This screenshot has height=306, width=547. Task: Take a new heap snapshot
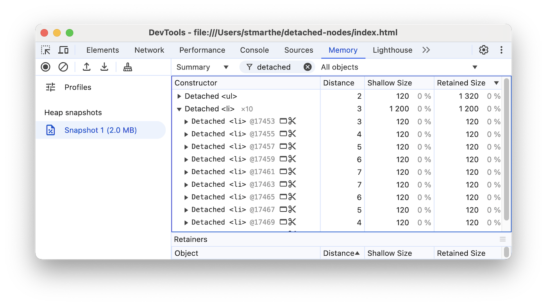coord(45,67)
